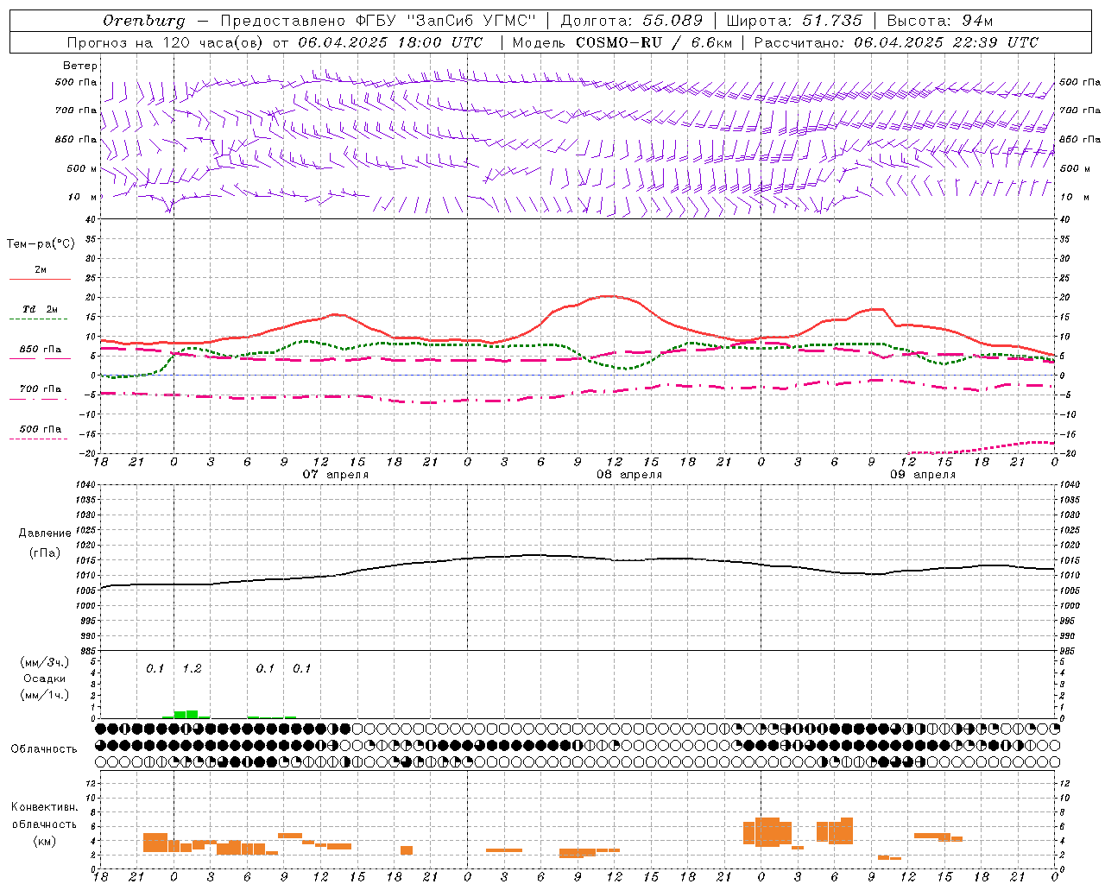
Task: Select the text "Предоставлено ФГБУ ЗапСиб УГМС"
Action: [378, 21]
